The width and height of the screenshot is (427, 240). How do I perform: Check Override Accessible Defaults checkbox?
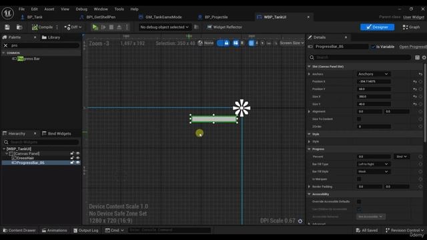[359, 201]
